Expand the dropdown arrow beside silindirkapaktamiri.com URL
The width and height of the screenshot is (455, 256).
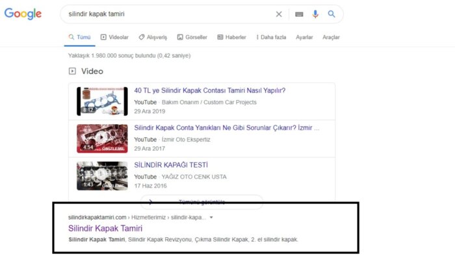[211, 217]
